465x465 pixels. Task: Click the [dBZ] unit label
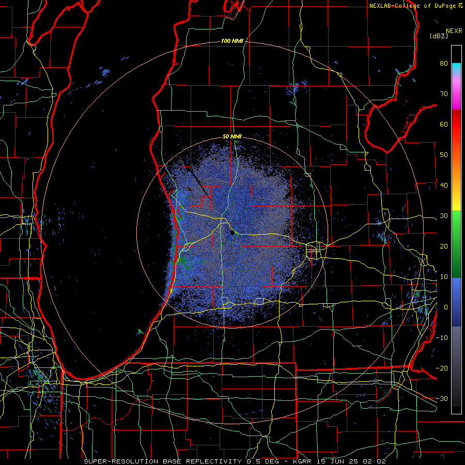click(439, 36)
